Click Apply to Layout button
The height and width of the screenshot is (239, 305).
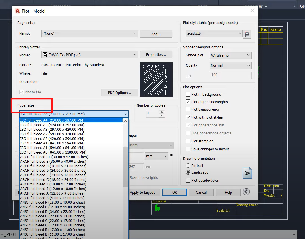click(144, 192)
